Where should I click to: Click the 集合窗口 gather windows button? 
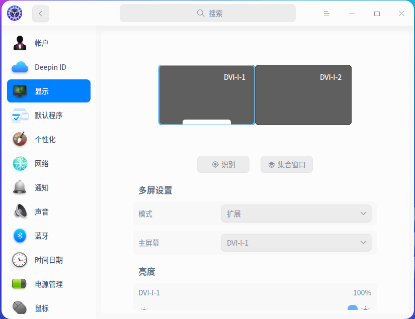click(287, 164)
